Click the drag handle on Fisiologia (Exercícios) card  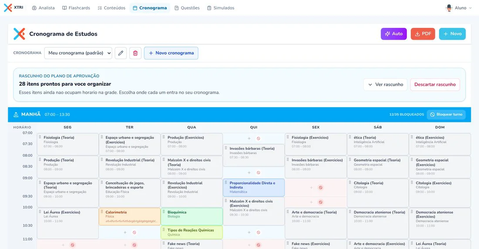coord(288,137)
